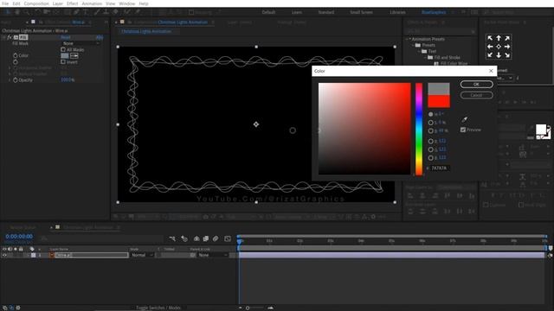Open the Layer menu
The width and height of the screenshot is (554, 311).
coord(58,3)
